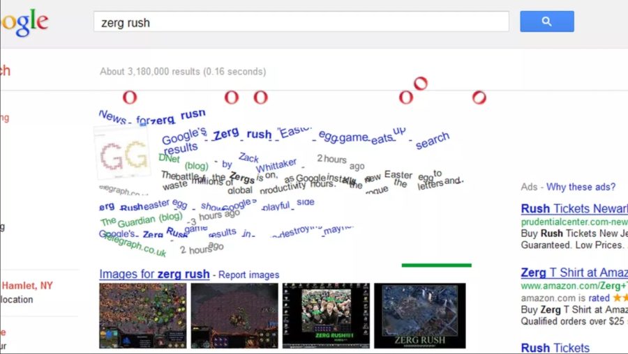This screenshot has width=628, height=354.
Task: Click the third red O from the left
Action: (260, 98)
